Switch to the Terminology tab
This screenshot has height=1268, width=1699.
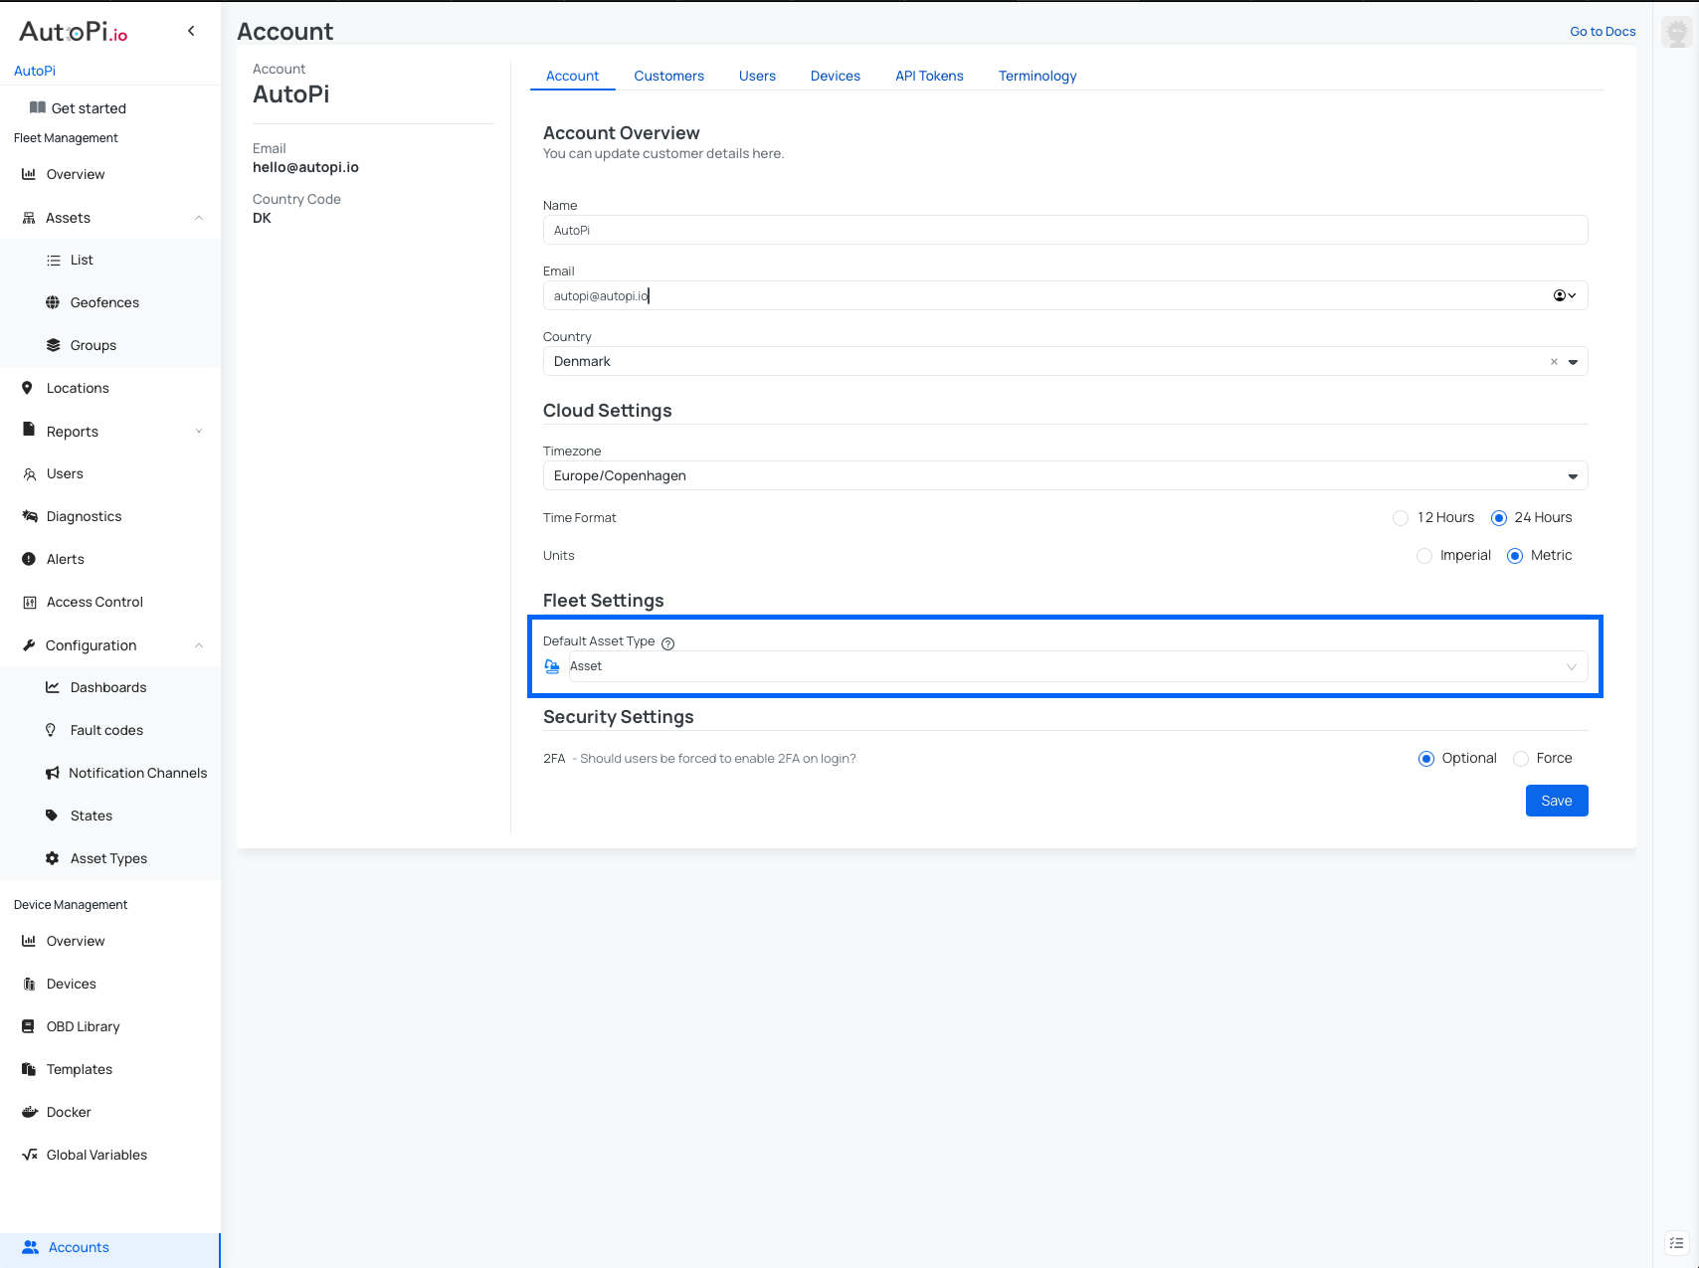tap(1038, 76)
